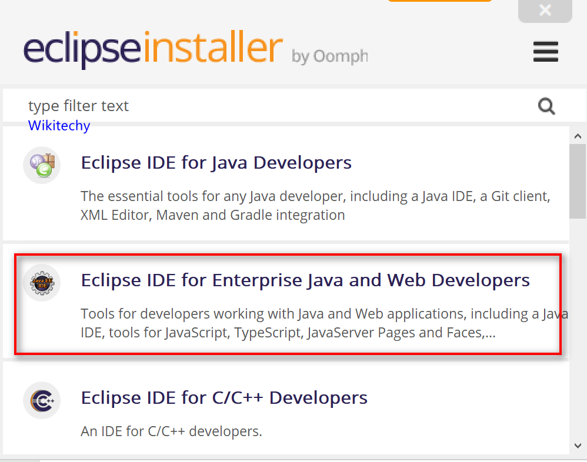Close the Eclipse installer window
587x462 pixels.
[545, 11]
